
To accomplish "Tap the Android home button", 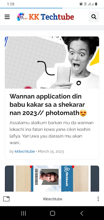I will [x=52, y=213].
